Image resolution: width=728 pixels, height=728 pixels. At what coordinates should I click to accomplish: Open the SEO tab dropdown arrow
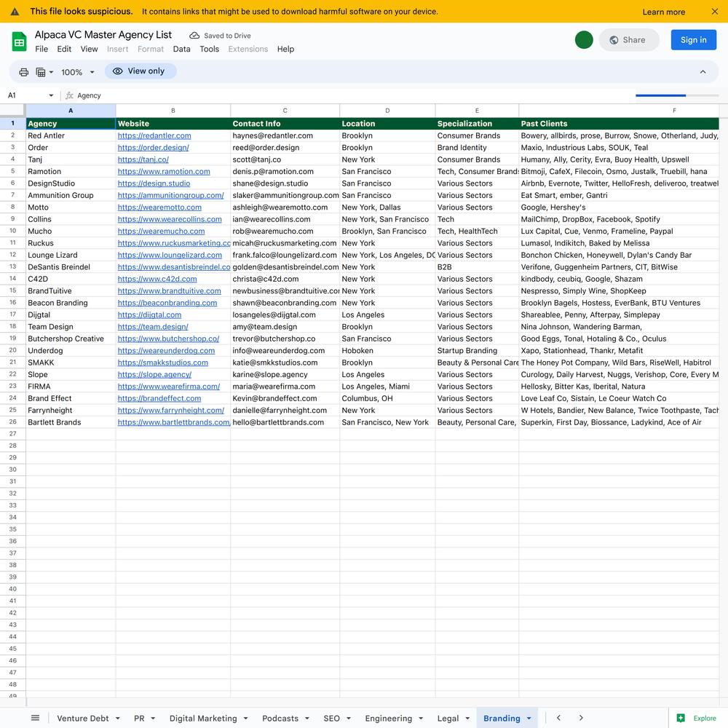(349, 719)
